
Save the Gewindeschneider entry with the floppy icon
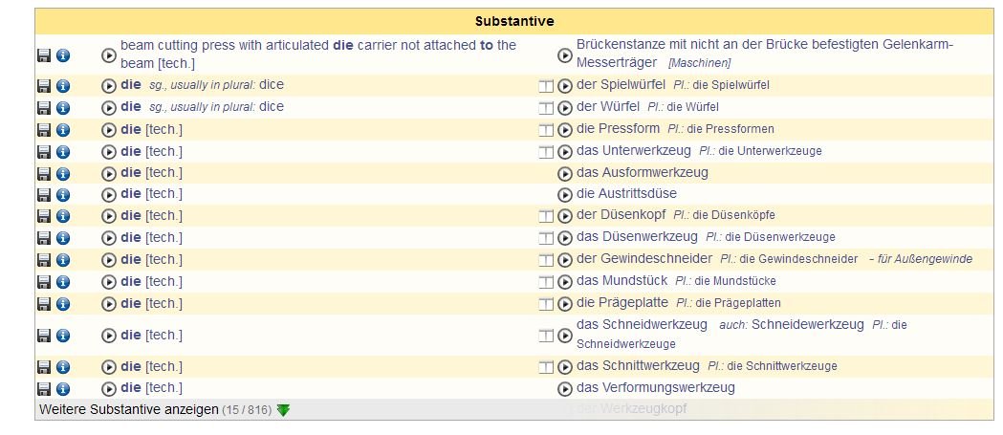[43, 260]
